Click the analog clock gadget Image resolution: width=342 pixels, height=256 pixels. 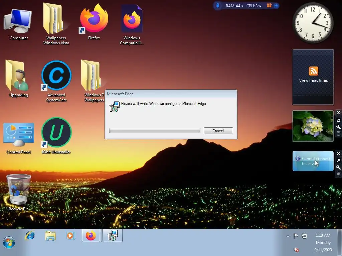pyautogui.click(x=313, y=23)
